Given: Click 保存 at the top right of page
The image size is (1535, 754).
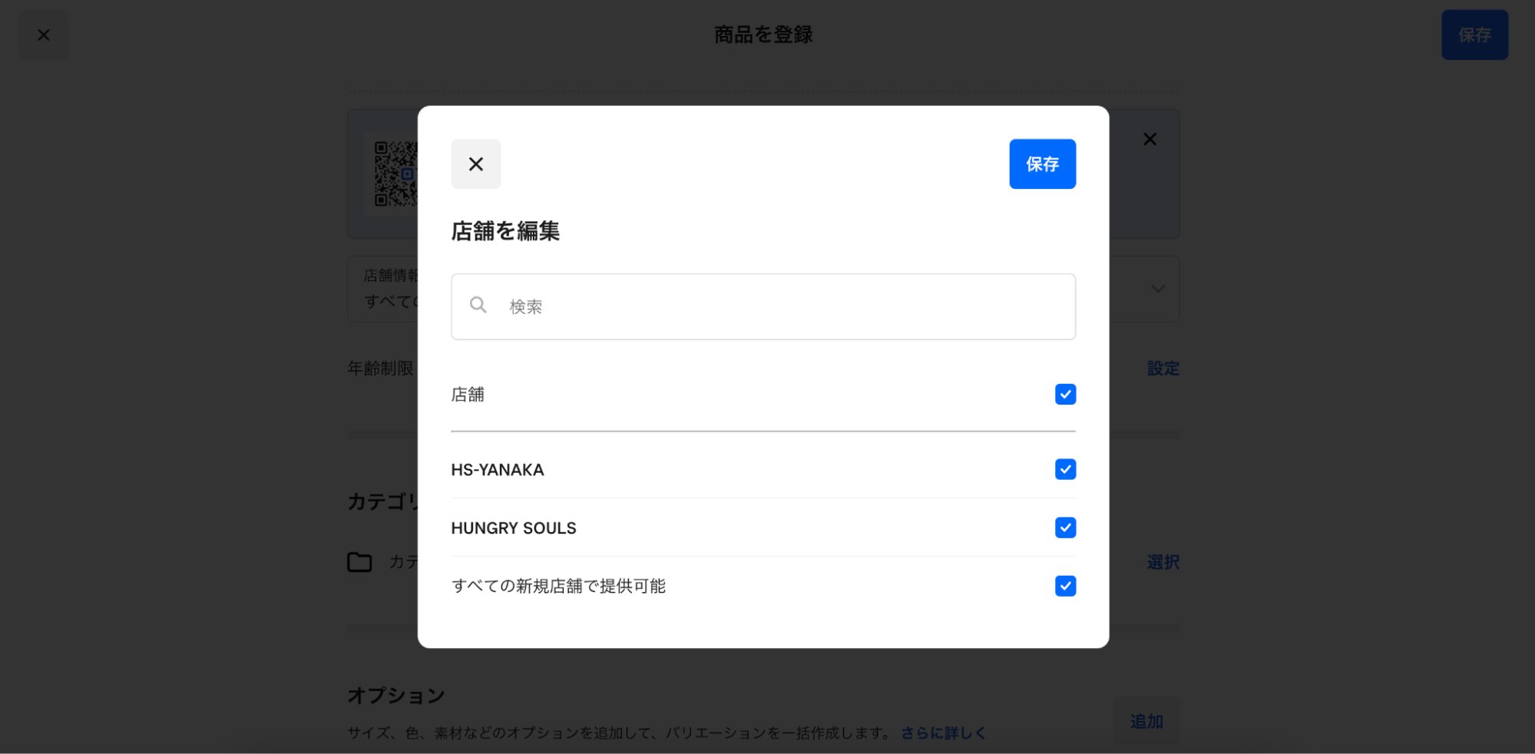Looking at the screenshot, I should (1474, 35).
